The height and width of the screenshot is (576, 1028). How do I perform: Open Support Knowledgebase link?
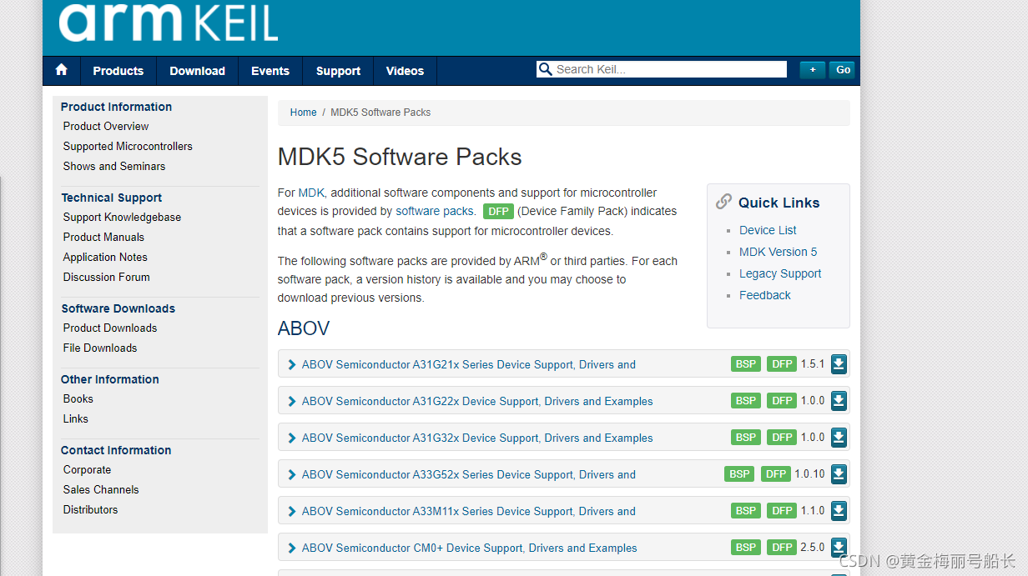(x=122, y=217)
